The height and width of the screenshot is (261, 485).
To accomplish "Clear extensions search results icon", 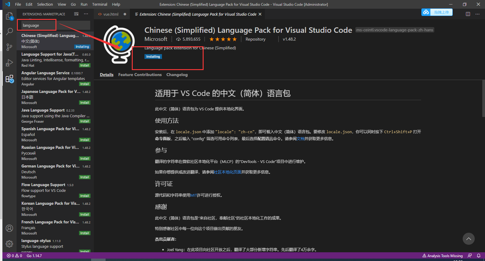I will [x=76, y=14].
